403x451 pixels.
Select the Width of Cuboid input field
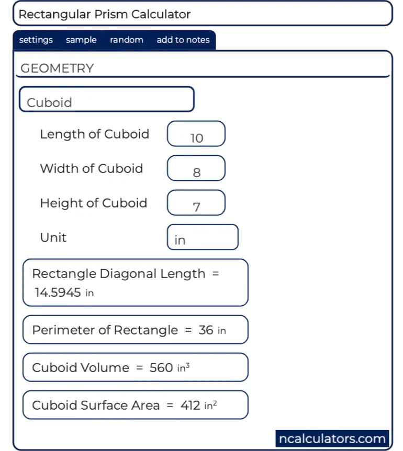196,168
